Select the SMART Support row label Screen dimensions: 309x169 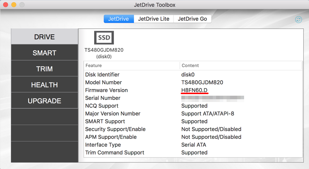point(105,121)
